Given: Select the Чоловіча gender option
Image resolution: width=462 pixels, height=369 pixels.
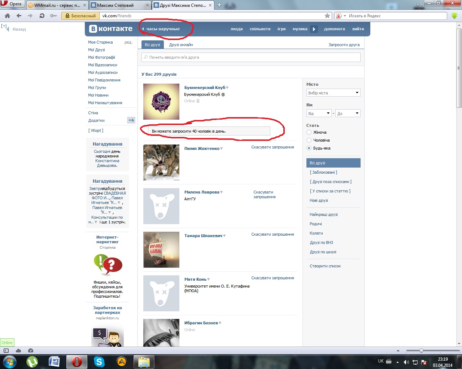Looking at the screenshot, I should pos(309,140).
